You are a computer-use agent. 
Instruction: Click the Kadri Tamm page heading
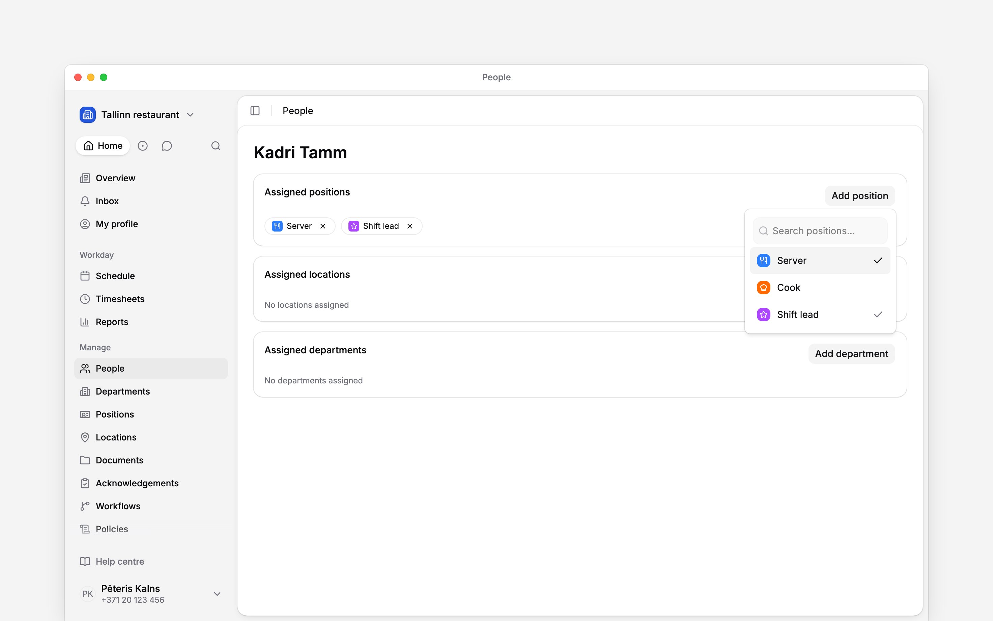300,153
